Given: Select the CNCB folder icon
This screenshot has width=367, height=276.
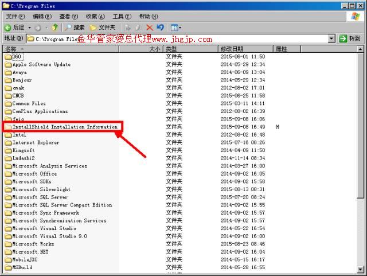Looking at the screenshot, I should [8, 96].
